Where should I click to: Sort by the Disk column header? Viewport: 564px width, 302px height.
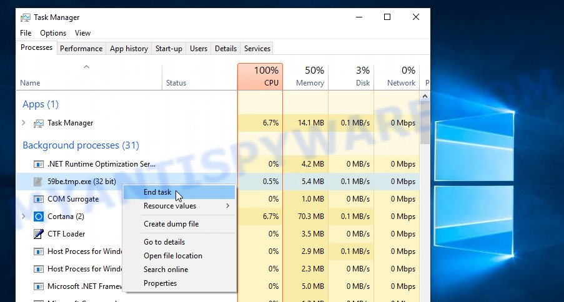[351, 77]
